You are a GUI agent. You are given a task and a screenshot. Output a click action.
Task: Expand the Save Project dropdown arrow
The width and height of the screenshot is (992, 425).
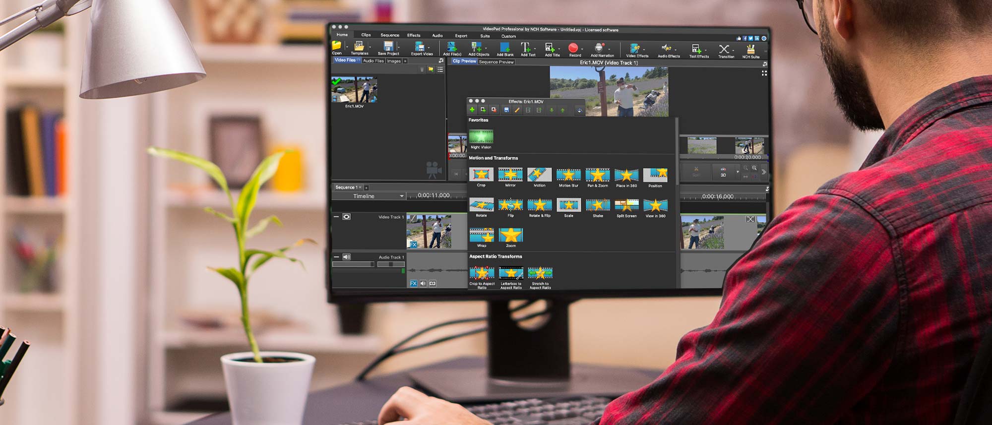[399, 47]
